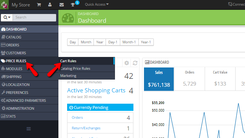Open the Active Shopping Carts link
Screen dimensions: 245x138
pos(96,90)
